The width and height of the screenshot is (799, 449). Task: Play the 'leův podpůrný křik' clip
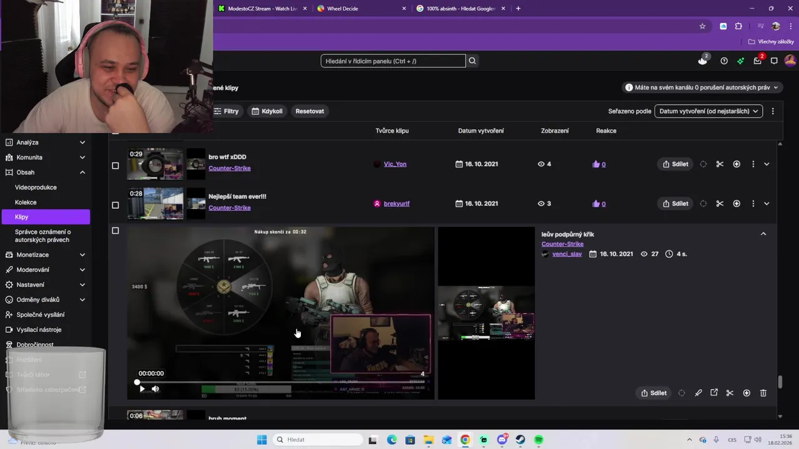[142, 389]
